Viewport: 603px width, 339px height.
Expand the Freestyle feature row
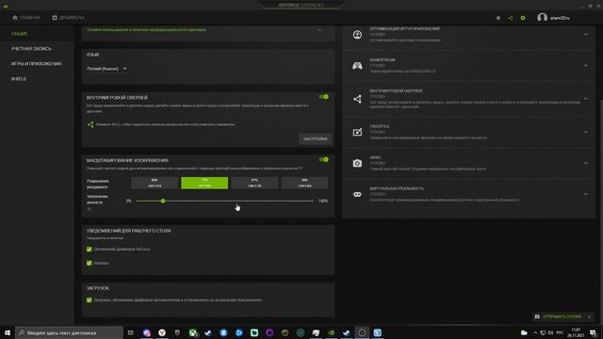pos(585,132)
